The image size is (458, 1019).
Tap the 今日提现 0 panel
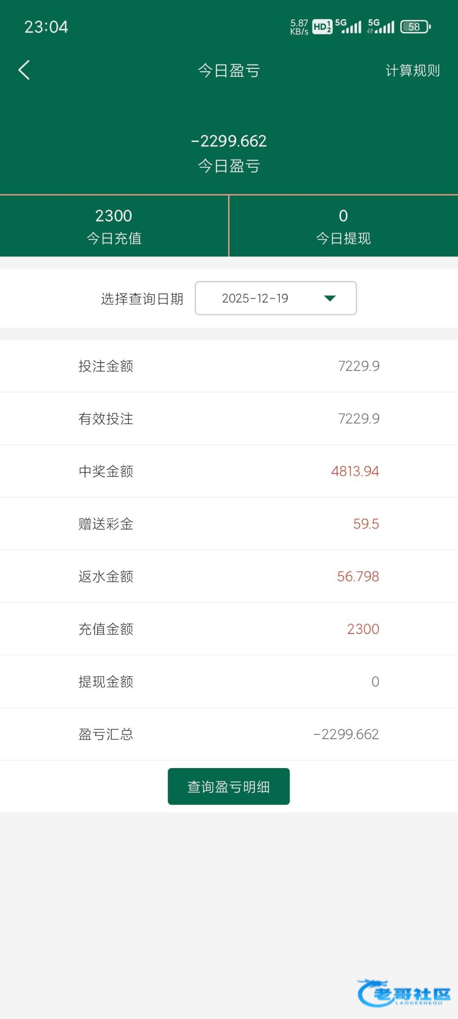(x=343, y=226)
